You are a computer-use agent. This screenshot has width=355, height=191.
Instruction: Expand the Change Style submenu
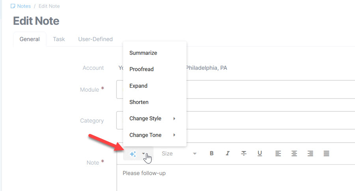(x=152, y=119)
